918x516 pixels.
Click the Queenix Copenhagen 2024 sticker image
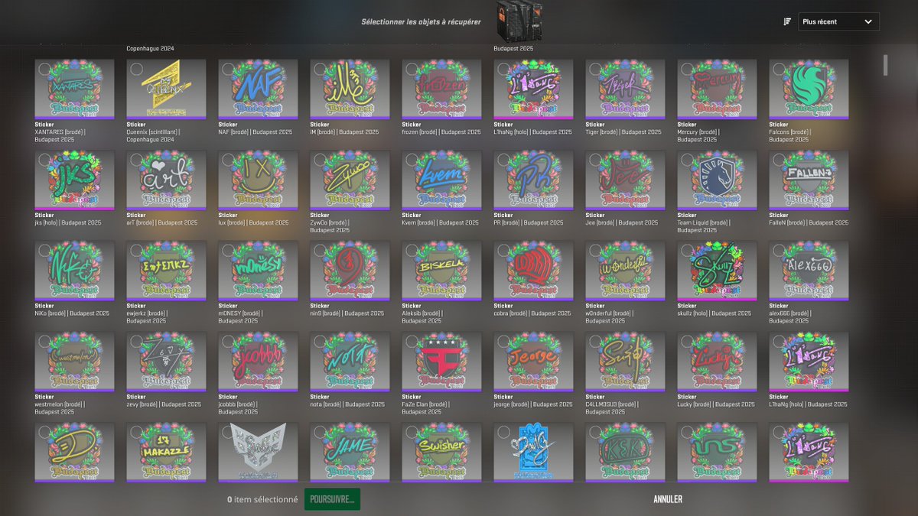[166, 89]
